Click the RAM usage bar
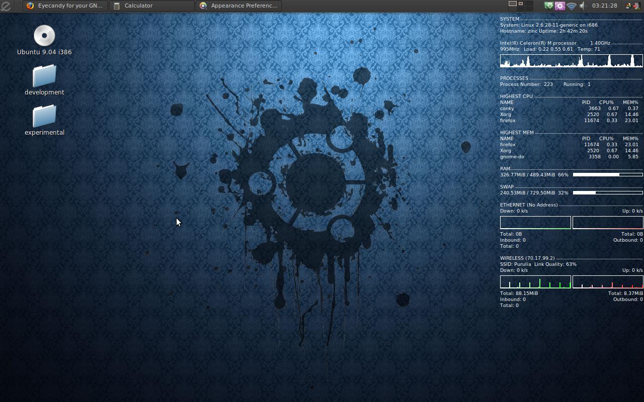 608,175
